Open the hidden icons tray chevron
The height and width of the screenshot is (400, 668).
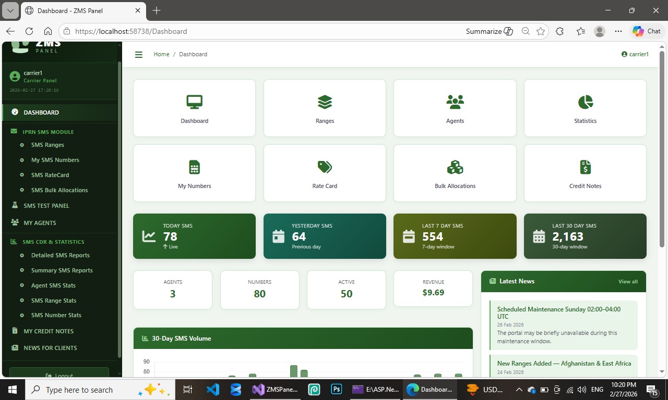click(518, 389)
